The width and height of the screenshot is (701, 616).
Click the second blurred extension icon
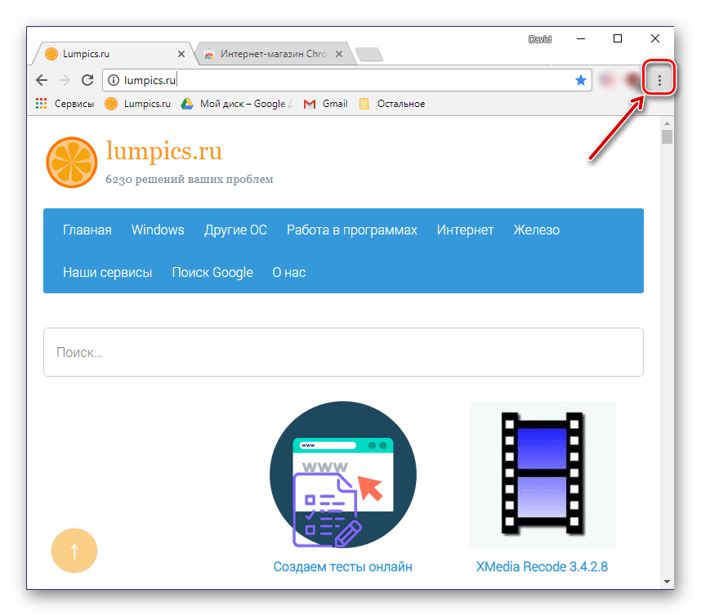point(632,80)
